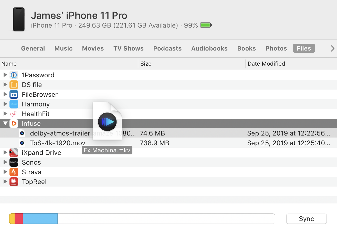This screenshot has width=337, height=233.
Task: Click the Sep 25, 2019 12:25:40 date
Action: 289,143
